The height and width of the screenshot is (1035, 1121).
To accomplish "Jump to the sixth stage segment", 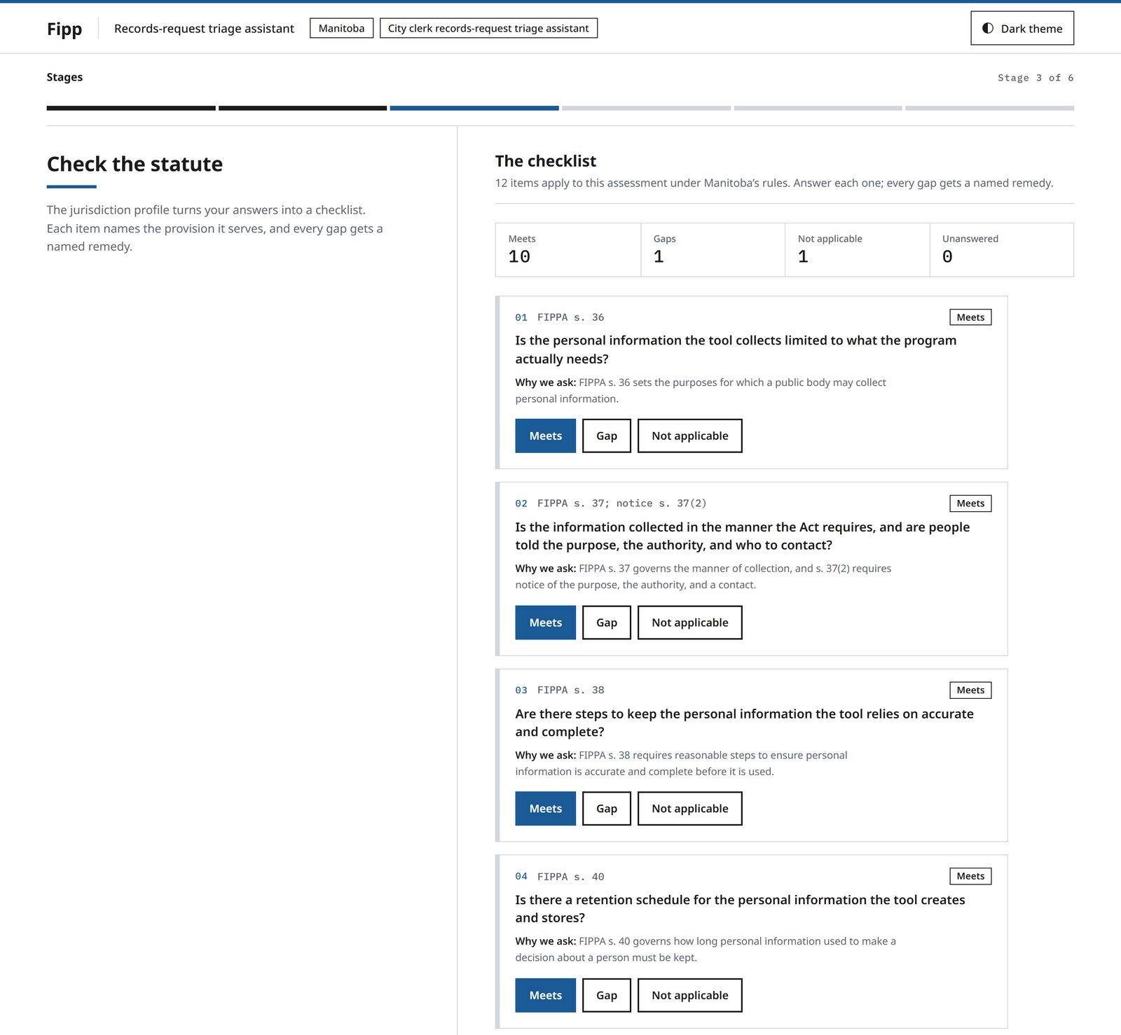I will coord(989,108).
